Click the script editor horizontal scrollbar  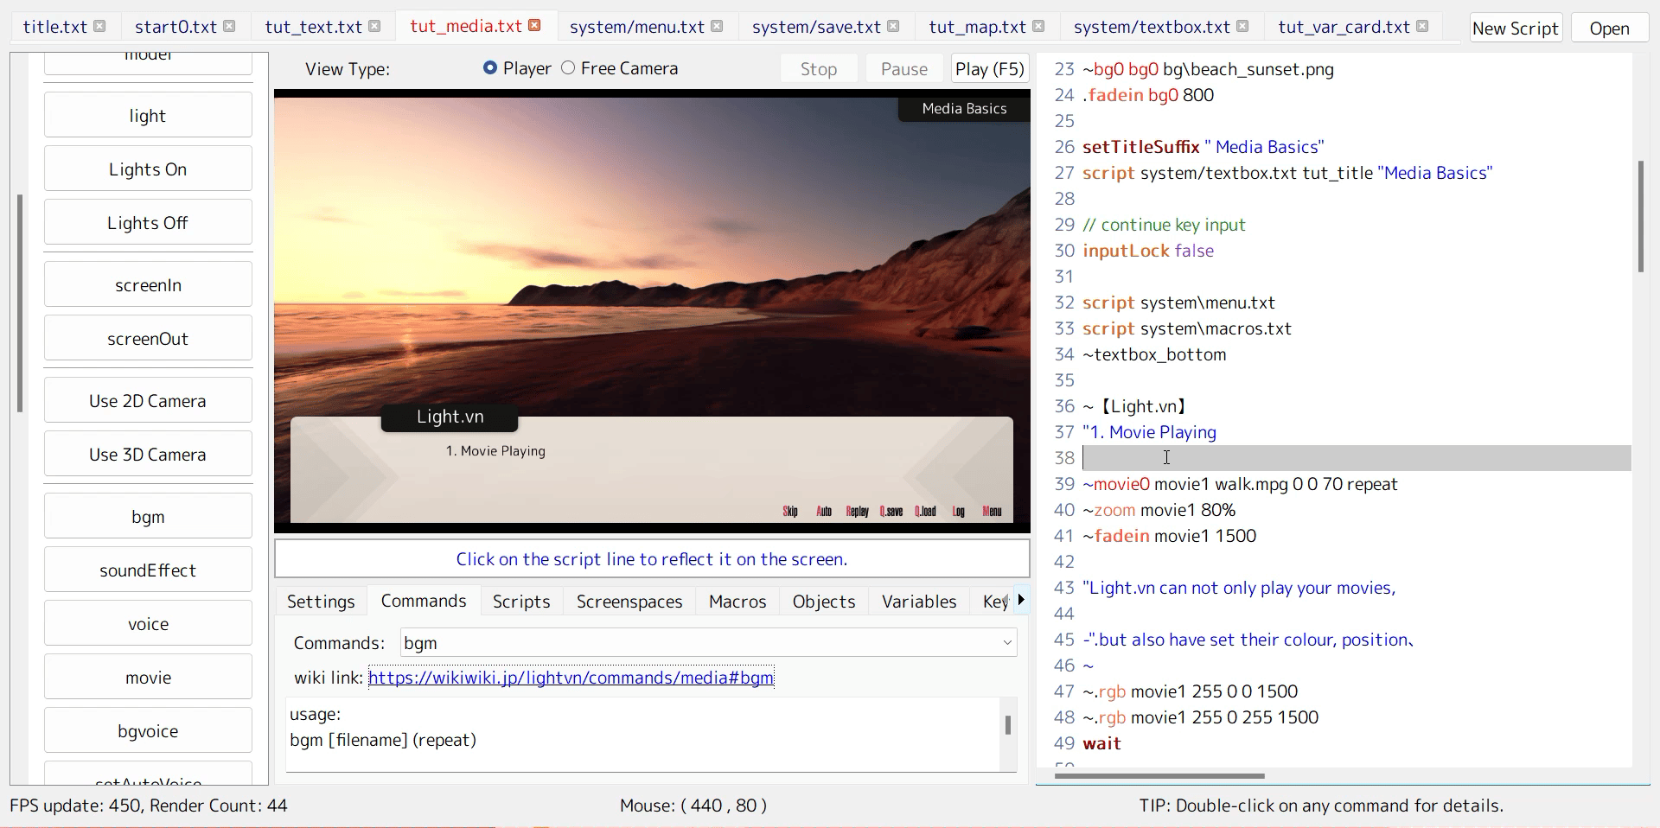click(1159, 775)
